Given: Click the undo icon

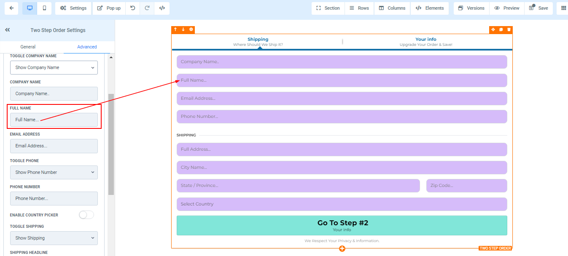Looking at the screenshot, I should (x=132, y=8).
